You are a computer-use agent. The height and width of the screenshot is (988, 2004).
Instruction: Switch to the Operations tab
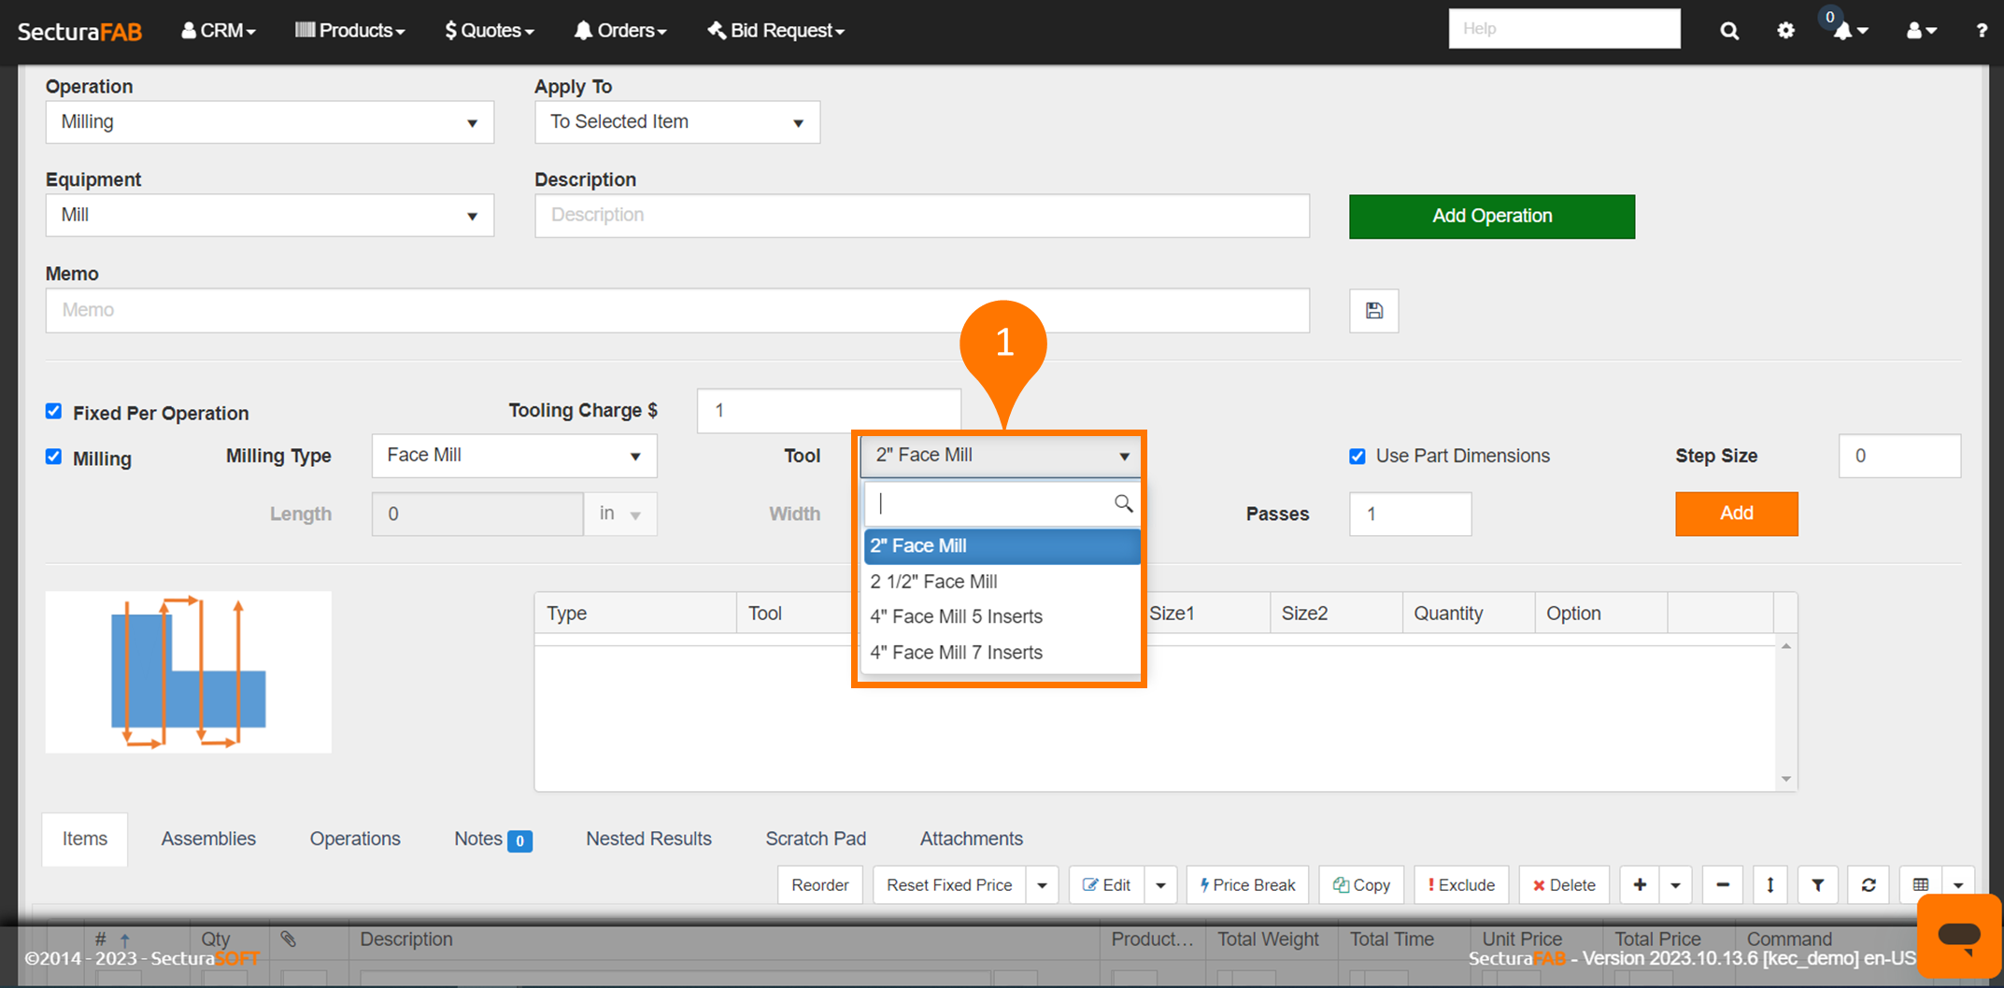[355, 839]
